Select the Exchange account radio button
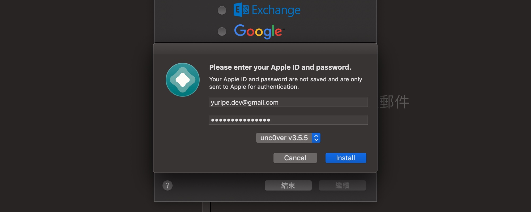Viewport: 531px width, 212px height. [222, 10]
